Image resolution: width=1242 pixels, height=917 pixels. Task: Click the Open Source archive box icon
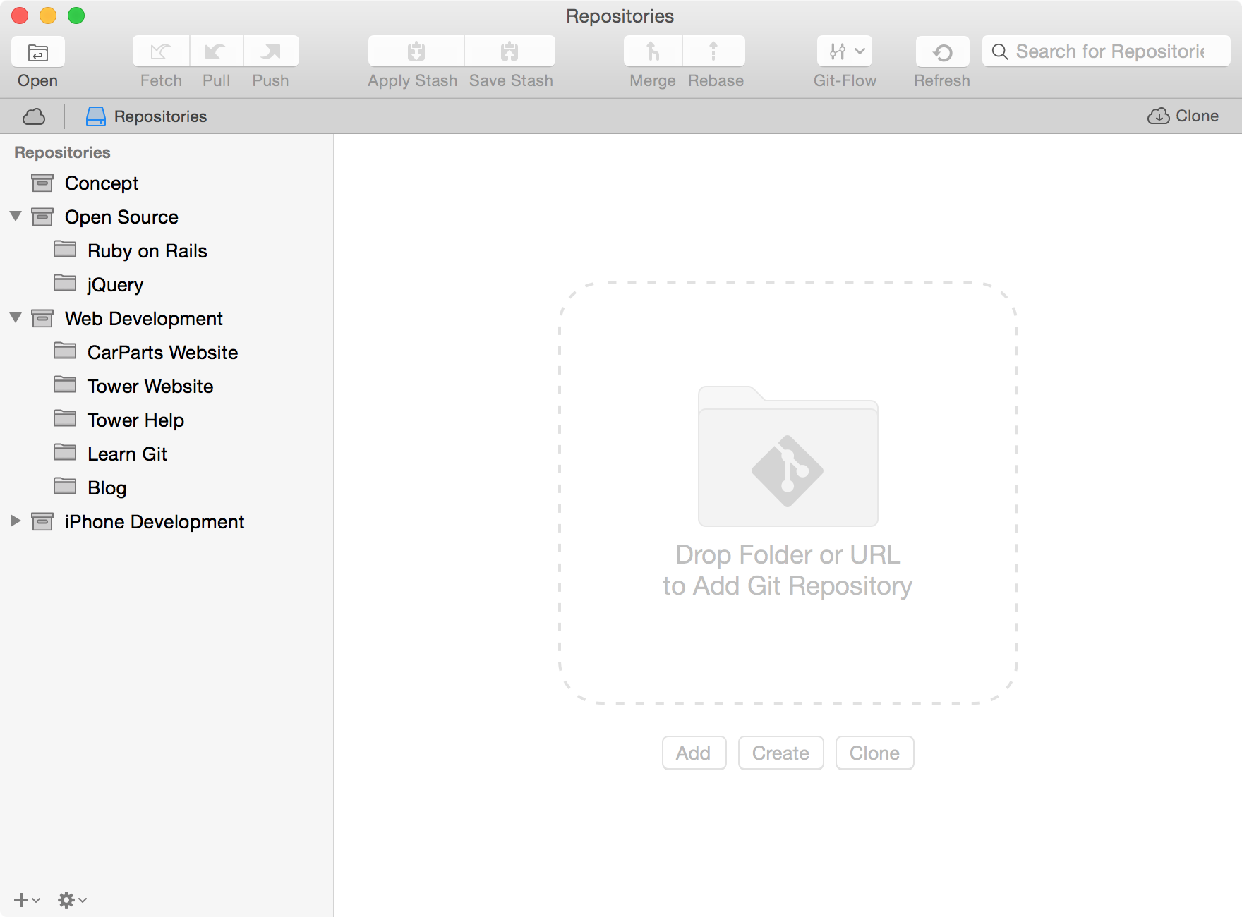point(42,217)
